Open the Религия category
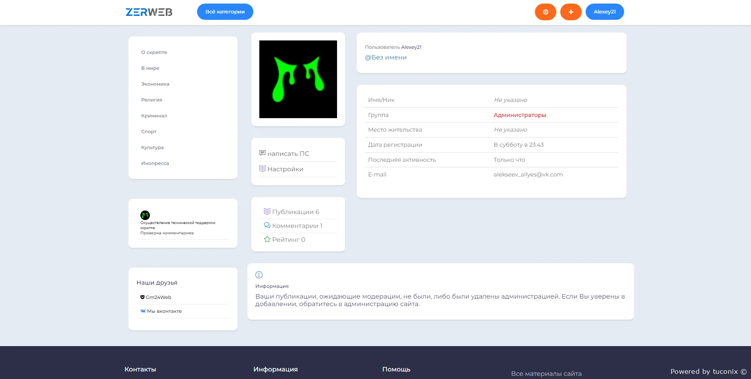This screenshot has width=751, height=379. (x=151, y=100)
